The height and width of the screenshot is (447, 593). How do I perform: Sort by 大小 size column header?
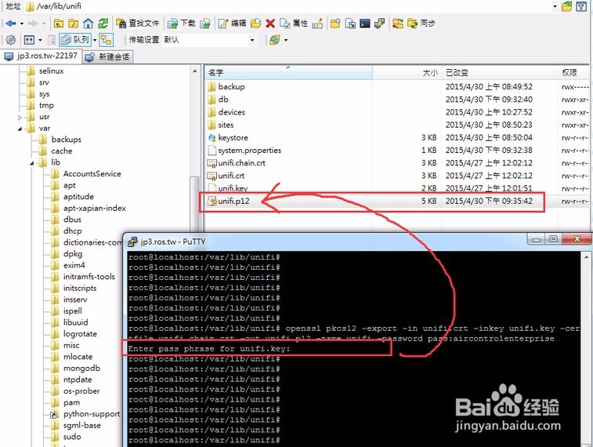point(407,72)
